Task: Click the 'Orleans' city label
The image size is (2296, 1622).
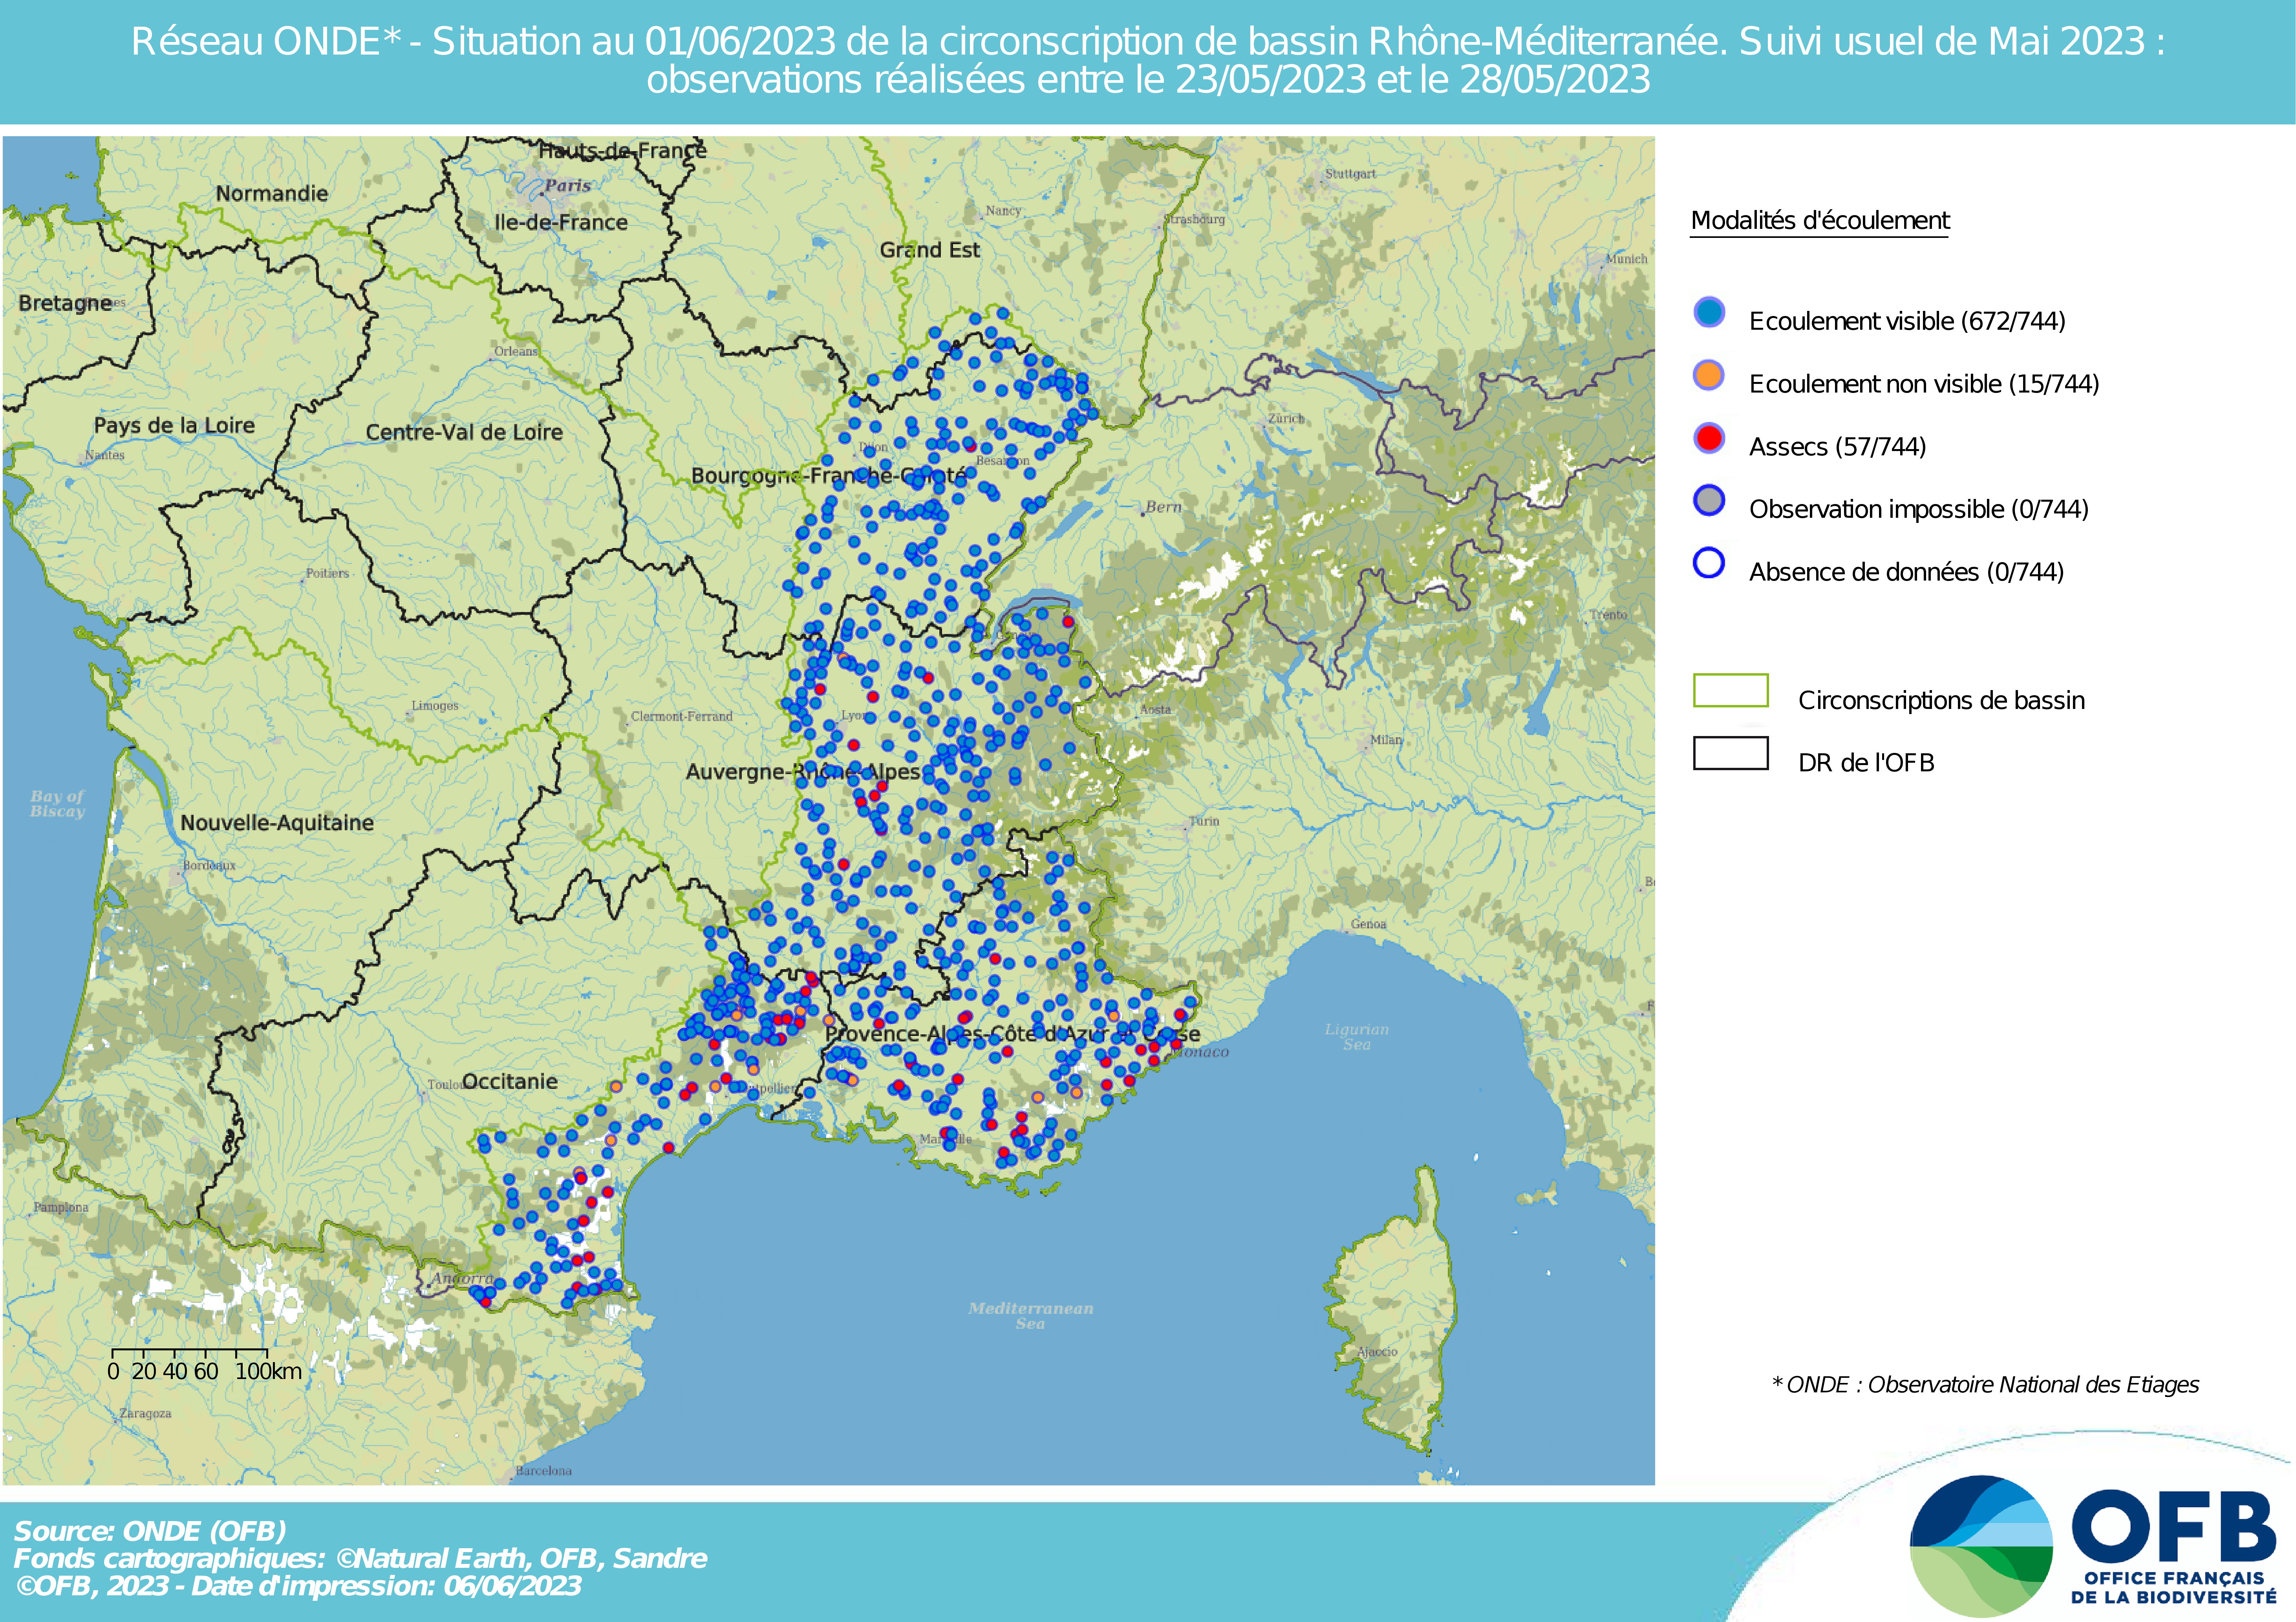Action: pos(516,352)
